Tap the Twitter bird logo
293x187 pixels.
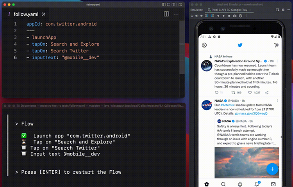point(240,45)
